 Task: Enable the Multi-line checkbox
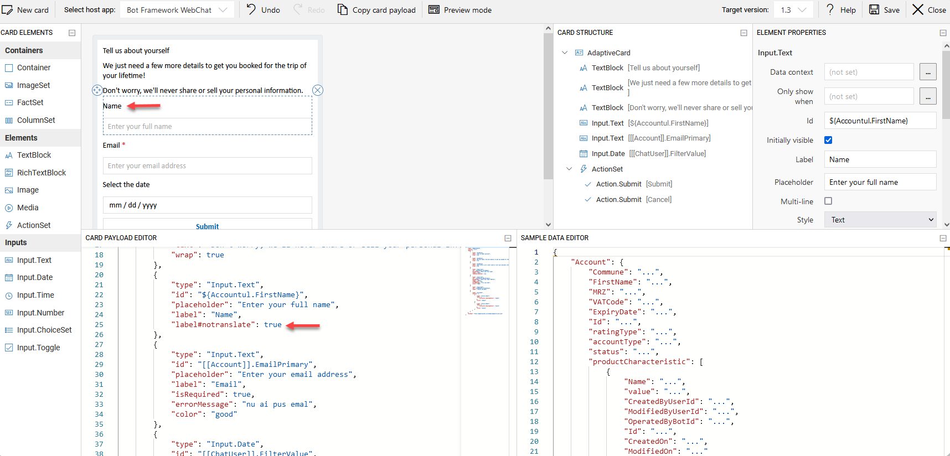click(x=828, y=201)
